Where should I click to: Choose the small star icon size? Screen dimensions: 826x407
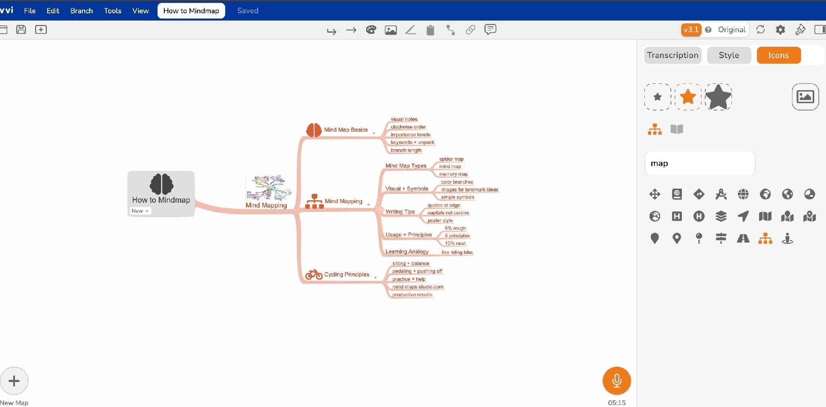point(658,97)
